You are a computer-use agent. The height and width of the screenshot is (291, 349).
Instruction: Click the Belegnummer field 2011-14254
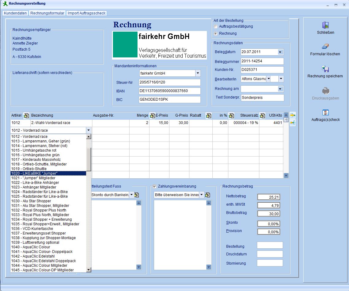262,61
